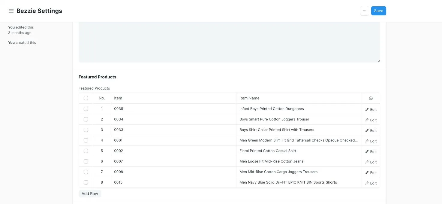Click the 'No.' column header
This screenshot has width=442, height=204.
point(102,98)
